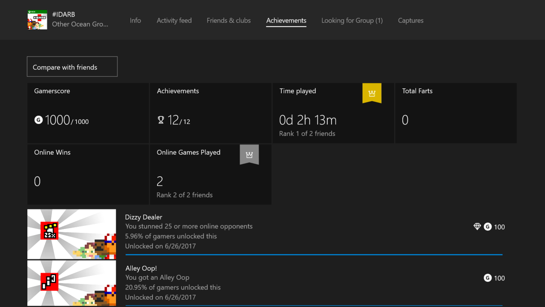Viewport: 545px width, 307px height.
Task: Open the Info tab
Action: tap(135, 20)
